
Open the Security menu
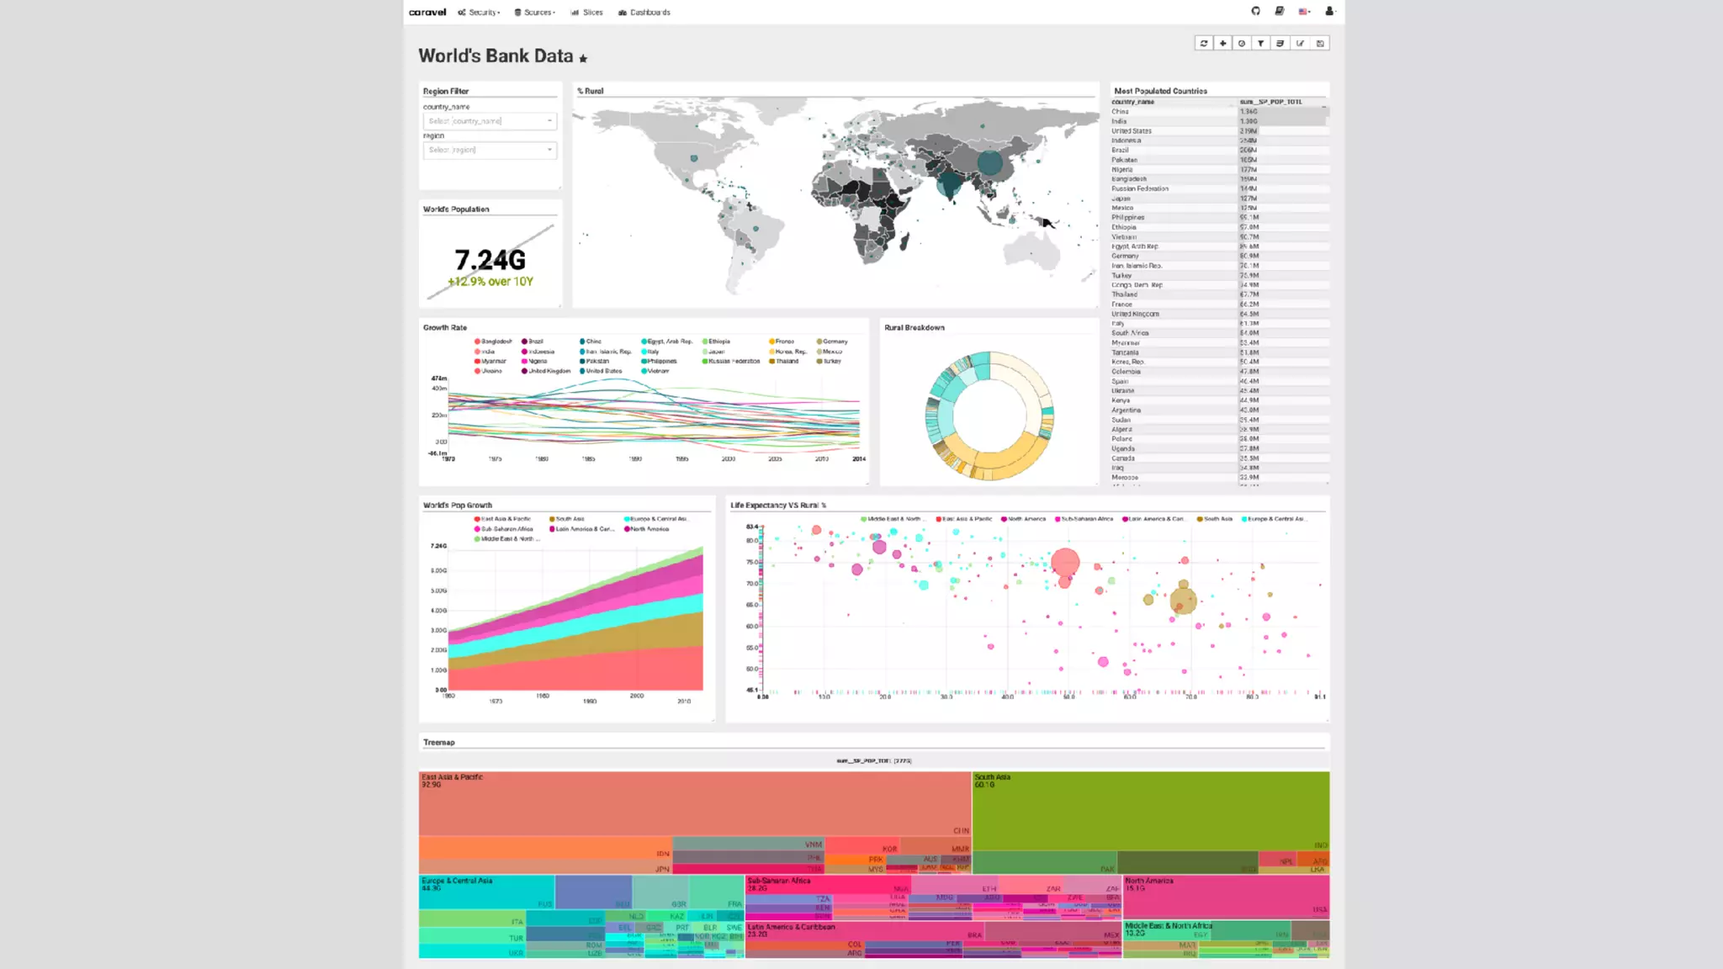[x=480, y=13]
